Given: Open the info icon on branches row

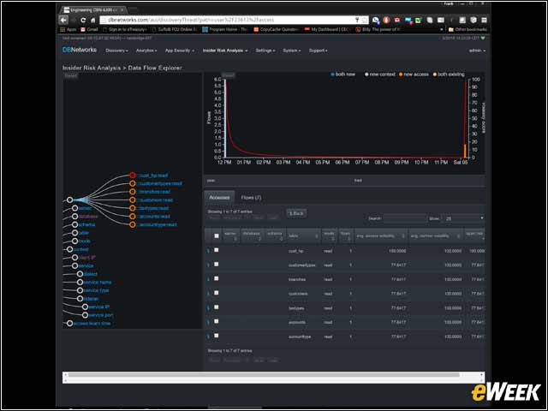Looking at the screenshot, I should [x=209, y=280].
